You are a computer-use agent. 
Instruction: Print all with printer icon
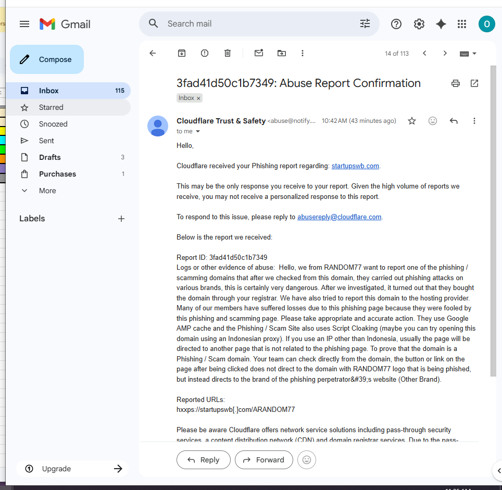[456, 83]
